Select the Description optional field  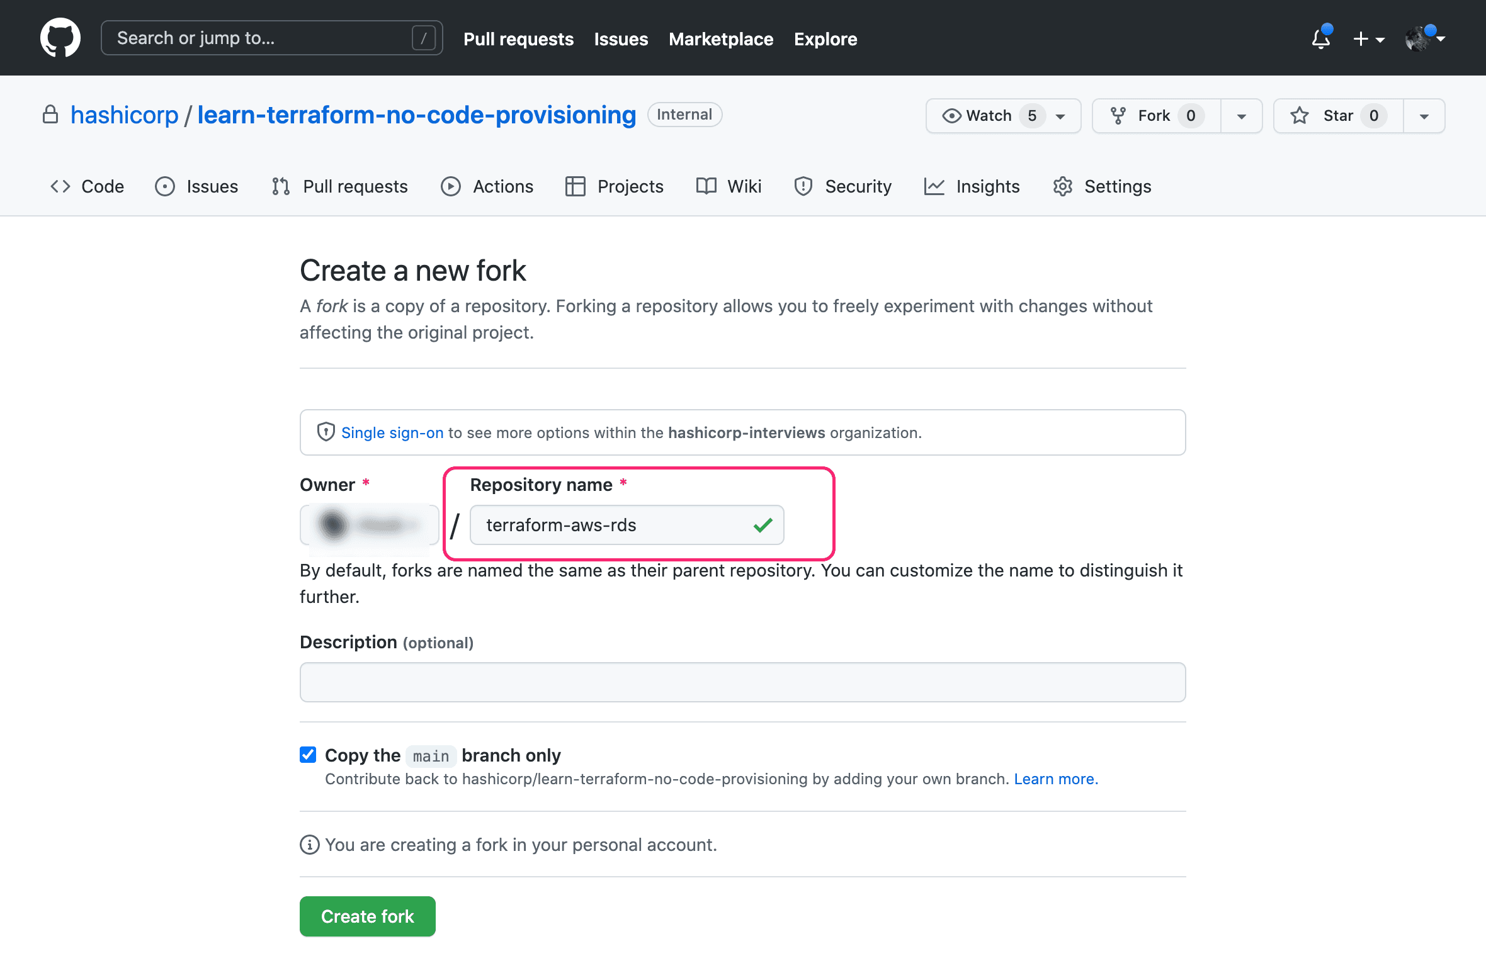743,680
